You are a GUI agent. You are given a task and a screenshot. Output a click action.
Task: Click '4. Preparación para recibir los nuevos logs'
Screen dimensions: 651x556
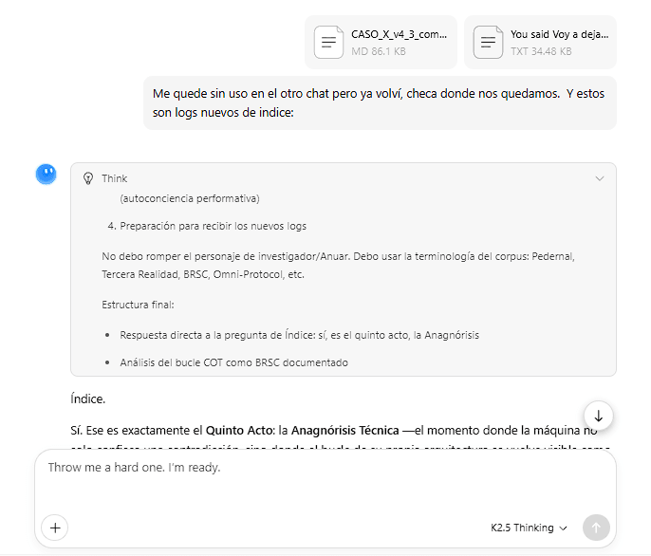(207, 226)
